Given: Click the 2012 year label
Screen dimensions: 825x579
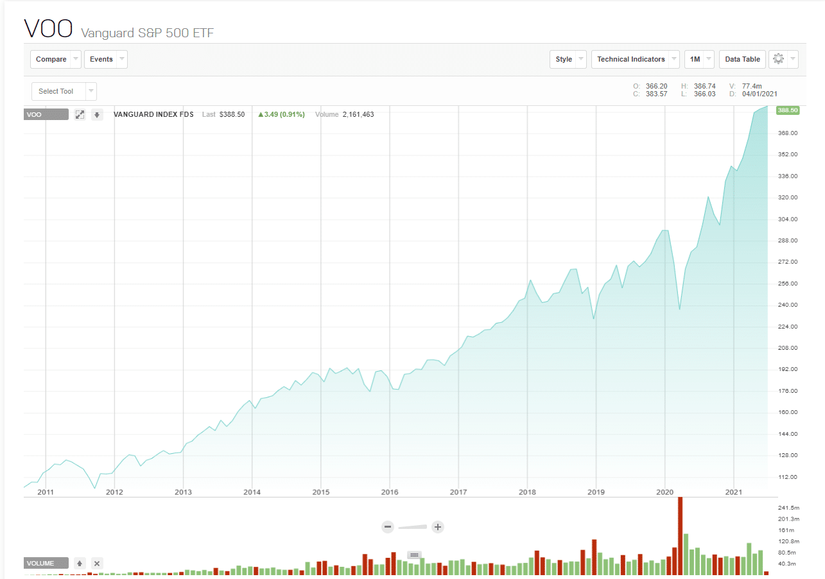Looking at the screenshot, I should (x=114, y=492).
